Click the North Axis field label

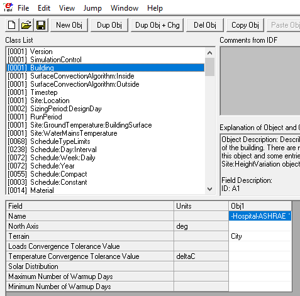(x=90, y=226)
